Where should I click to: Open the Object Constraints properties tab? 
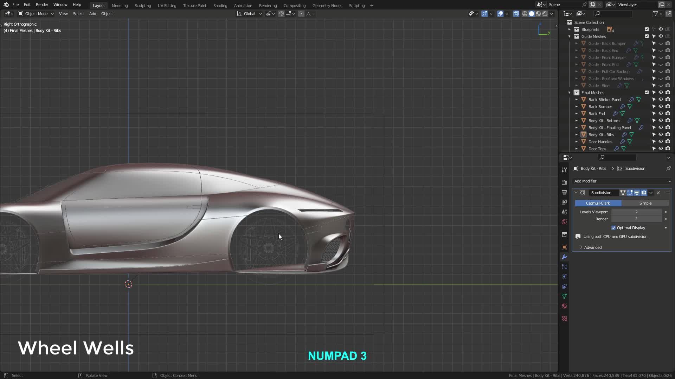(x=564, y=286)
